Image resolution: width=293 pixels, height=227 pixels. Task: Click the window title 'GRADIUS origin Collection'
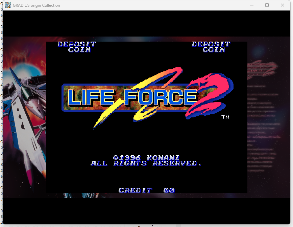(x=36, y=5)
